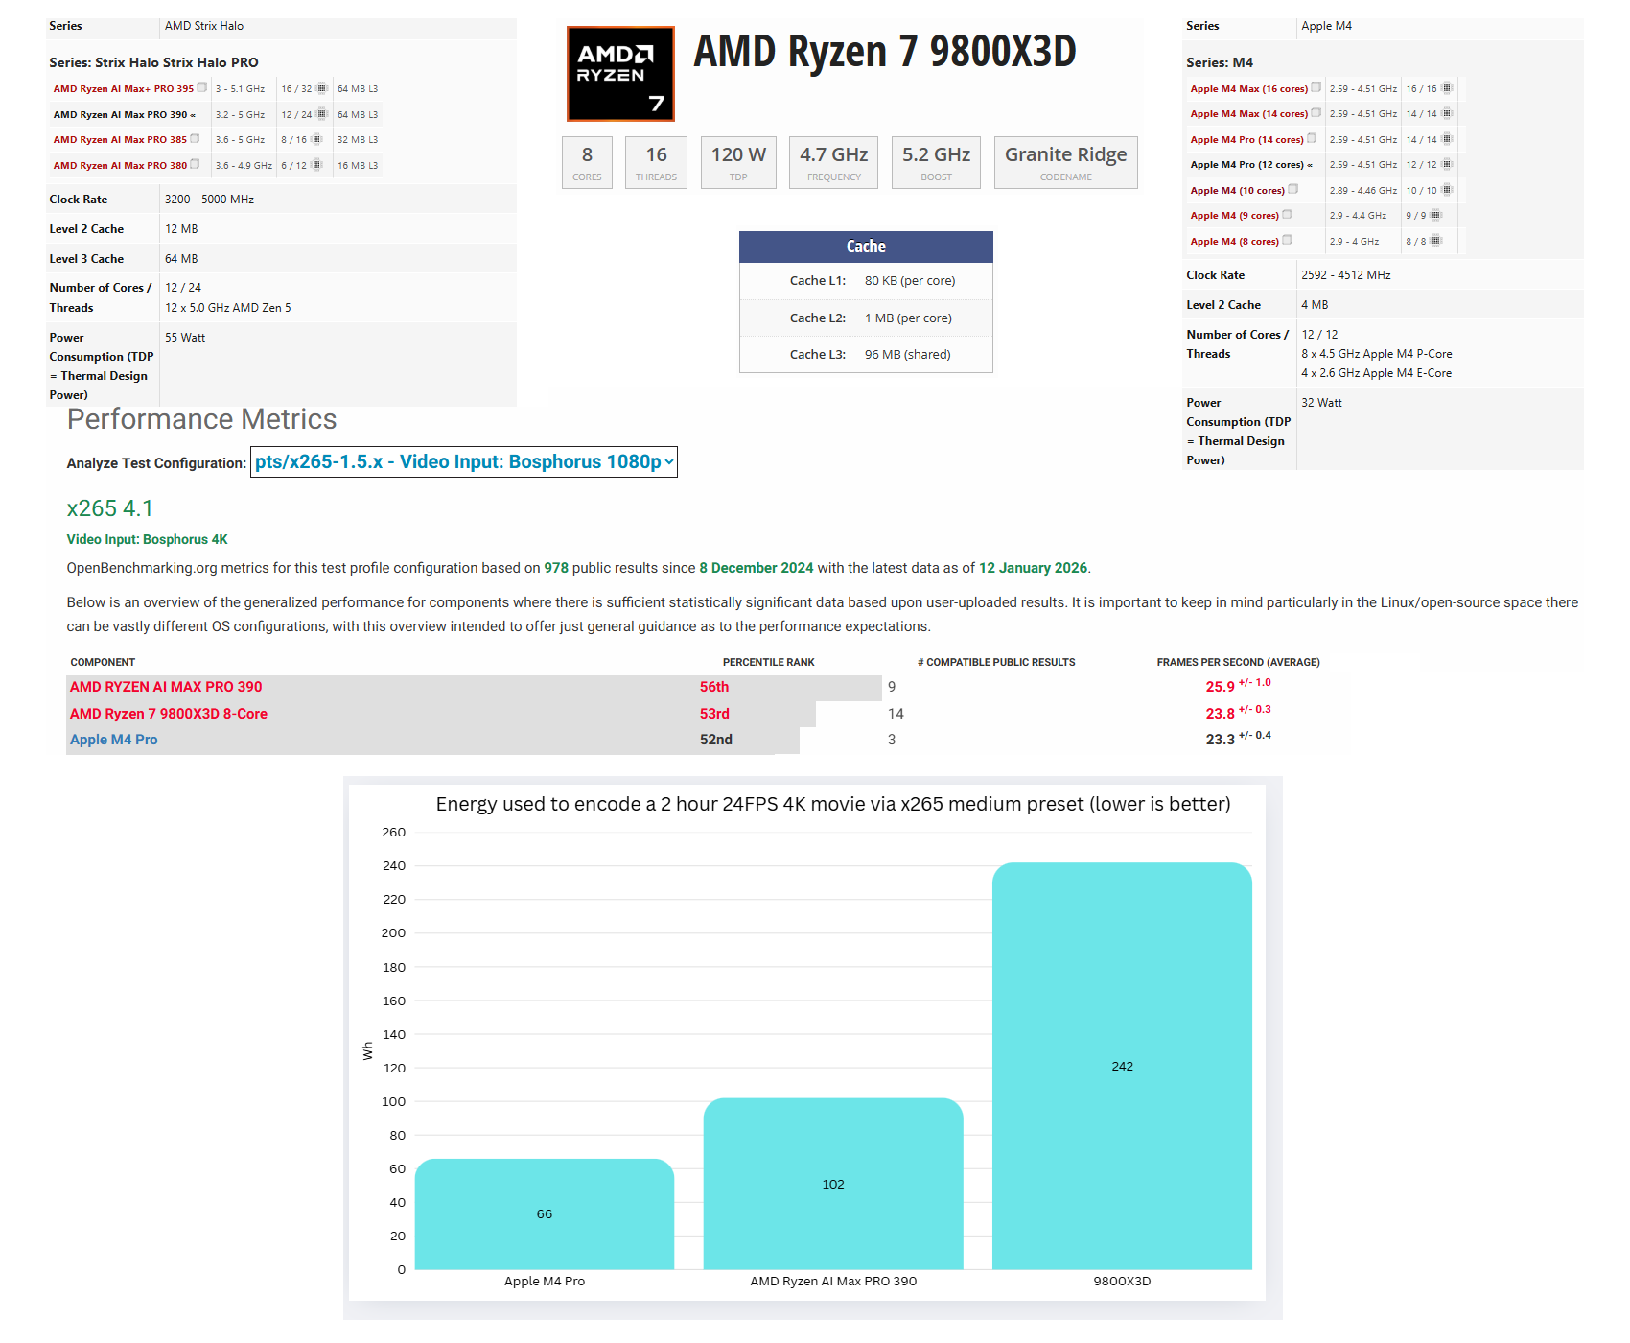The width and height of the screenshot is (1630, 1343).
Task: Click the chip icon in Apple M4 (8 cores) row
Action: (x=1436, y=241)
